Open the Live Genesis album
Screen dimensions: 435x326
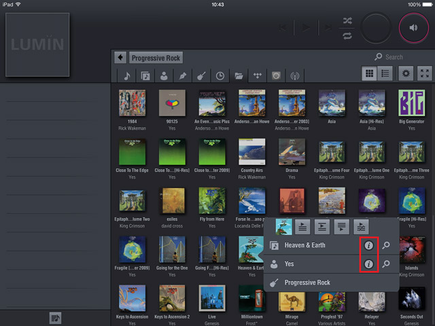point(212,298)
